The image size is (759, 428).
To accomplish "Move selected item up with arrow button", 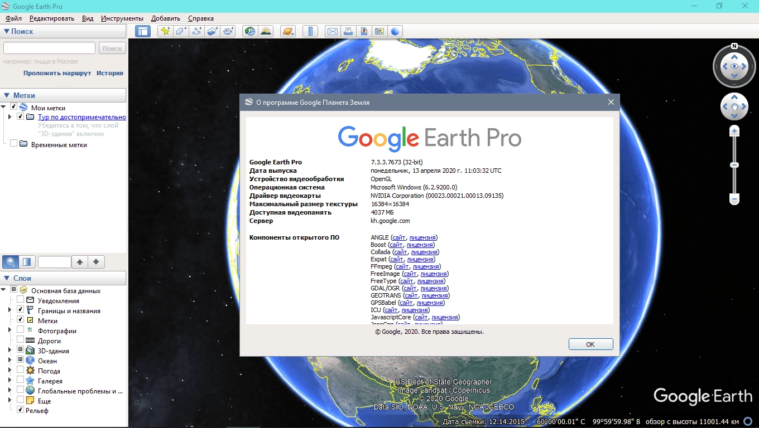I will (x=80, y=262).
